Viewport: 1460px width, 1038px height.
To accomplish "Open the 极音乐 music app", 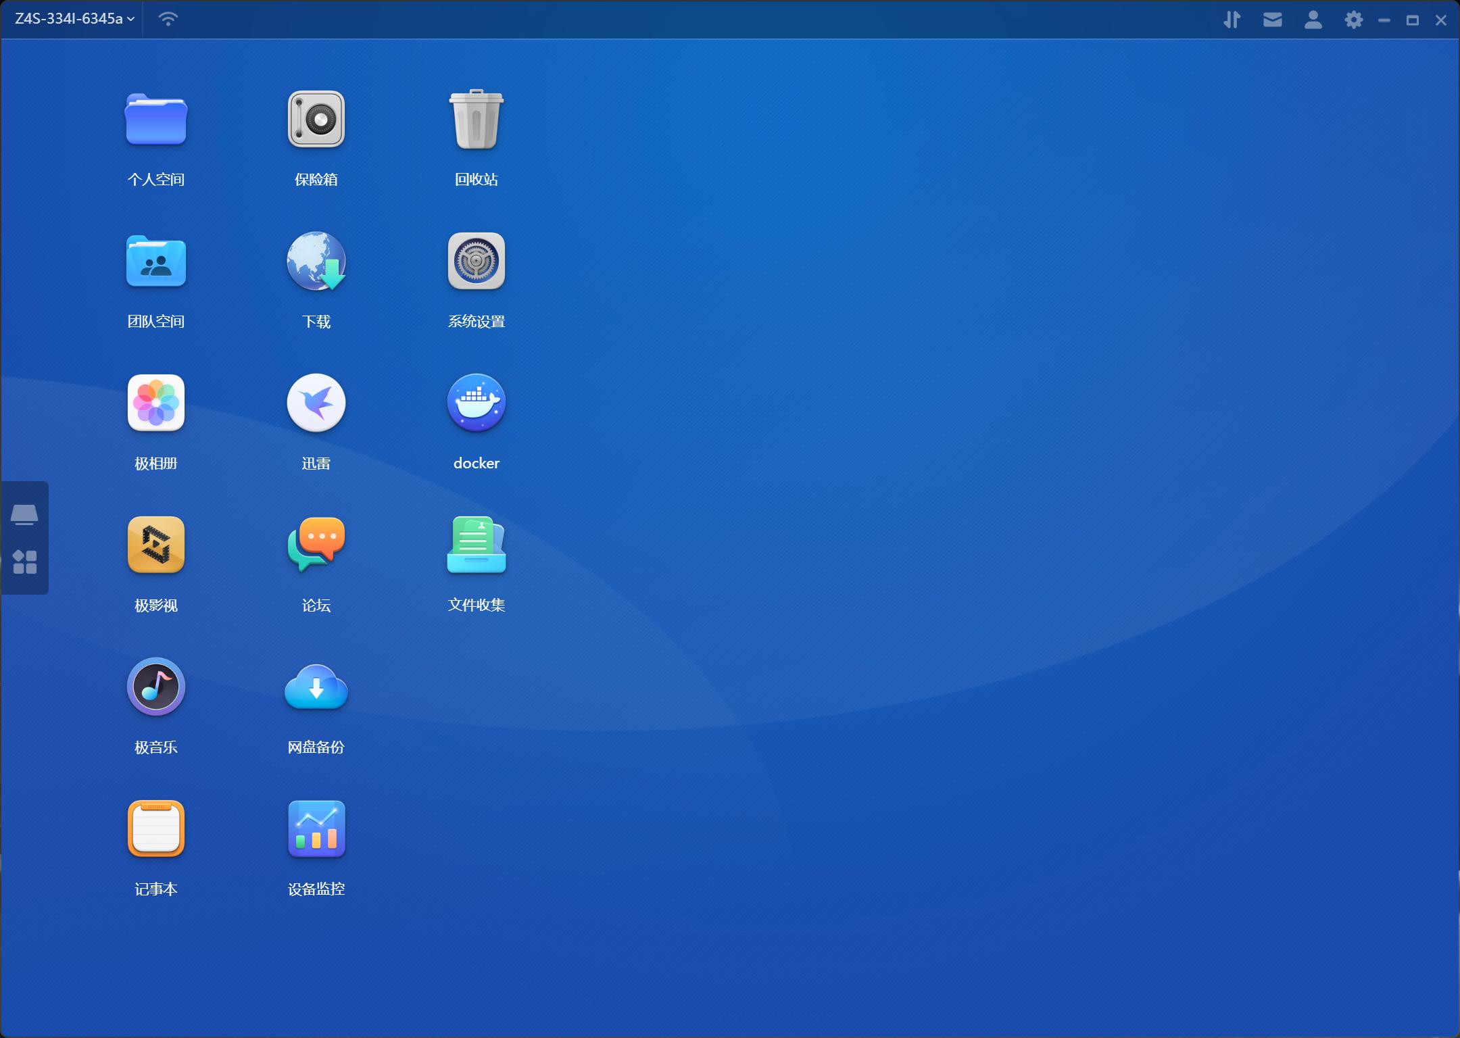I will 155,687.
